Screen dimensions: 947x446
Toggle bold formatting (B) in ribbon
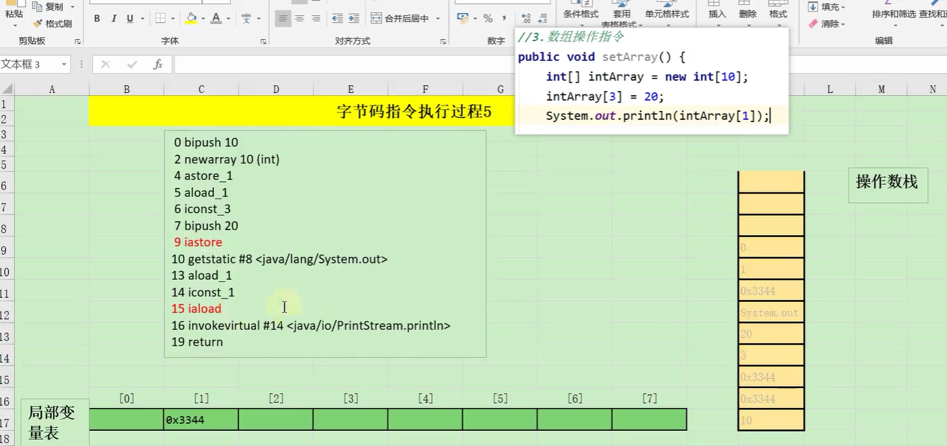[x=97, y=19]
